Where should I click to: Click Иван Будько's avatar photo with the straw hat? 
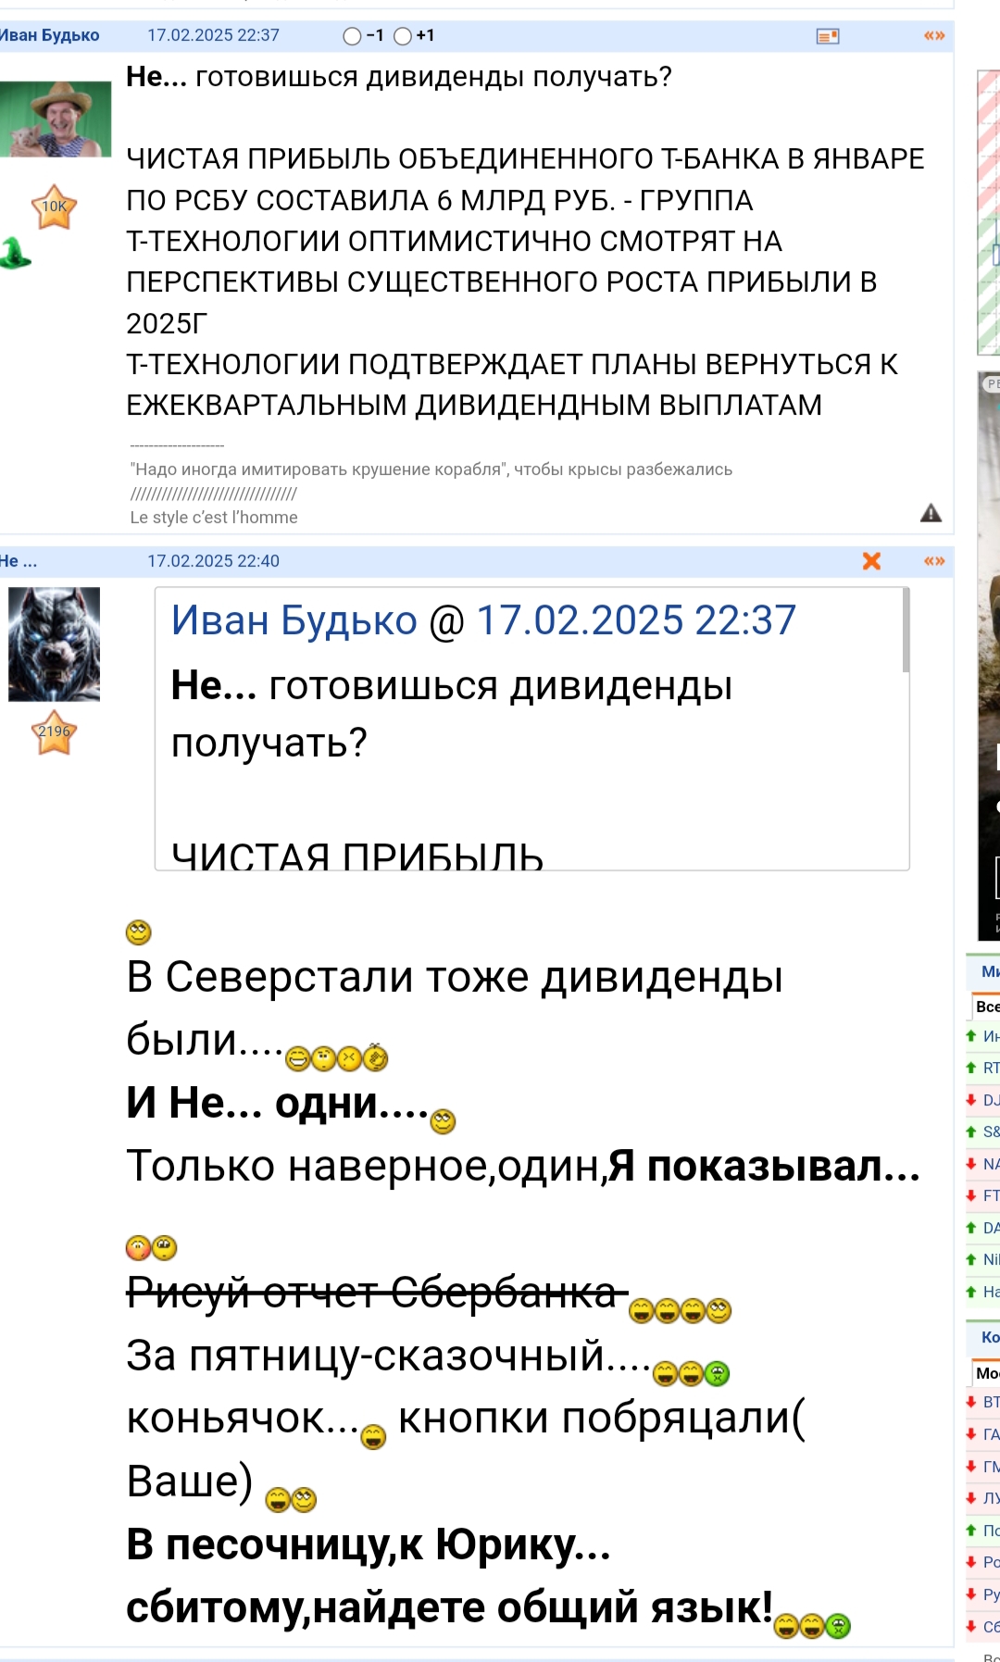56,119
